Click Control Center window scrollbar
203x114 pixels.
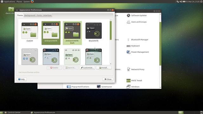[160, 44]
